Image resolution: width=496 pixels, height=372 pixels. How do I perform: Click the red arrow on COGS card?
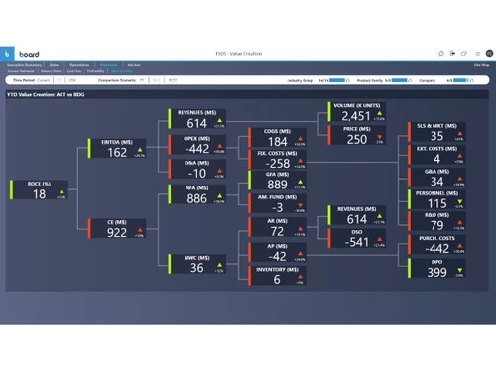(x=300, y=139)
